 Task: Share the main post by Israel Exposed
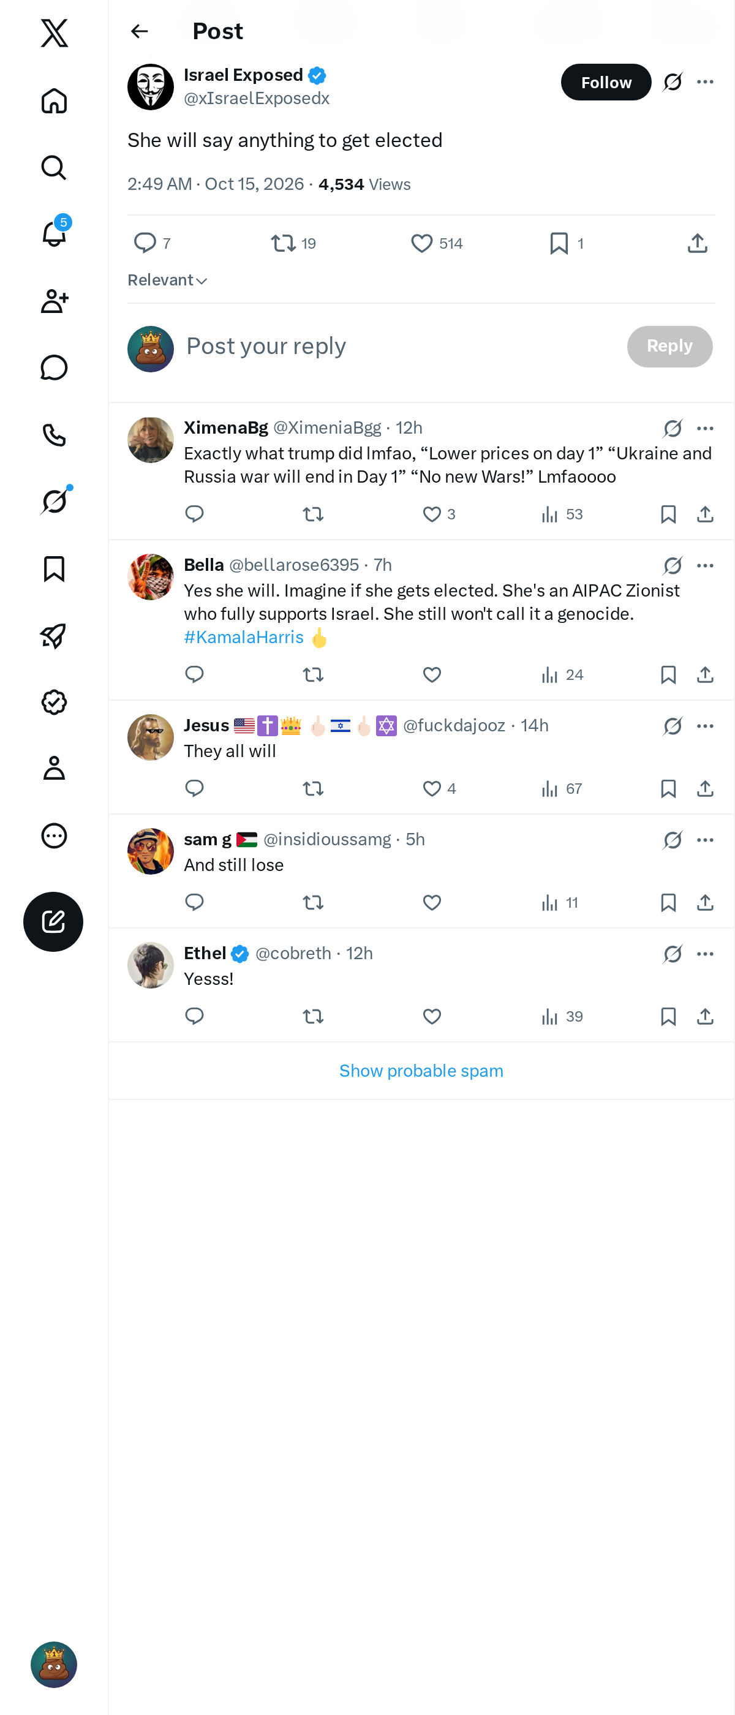click(x=697, y=243)
